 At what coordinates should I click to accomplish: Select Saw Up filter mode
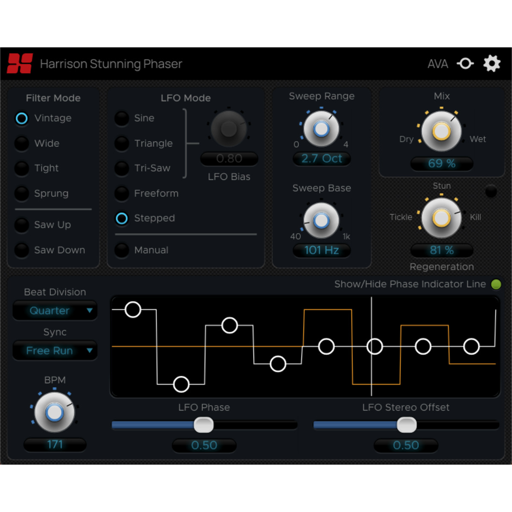21,225
